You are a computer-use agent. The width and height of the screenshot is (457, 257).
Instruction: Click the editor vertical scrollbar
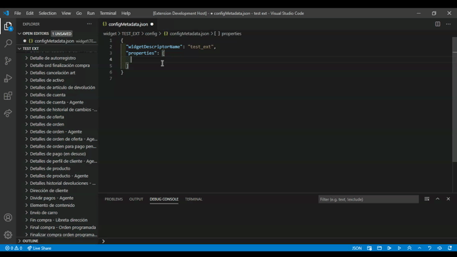454,99
